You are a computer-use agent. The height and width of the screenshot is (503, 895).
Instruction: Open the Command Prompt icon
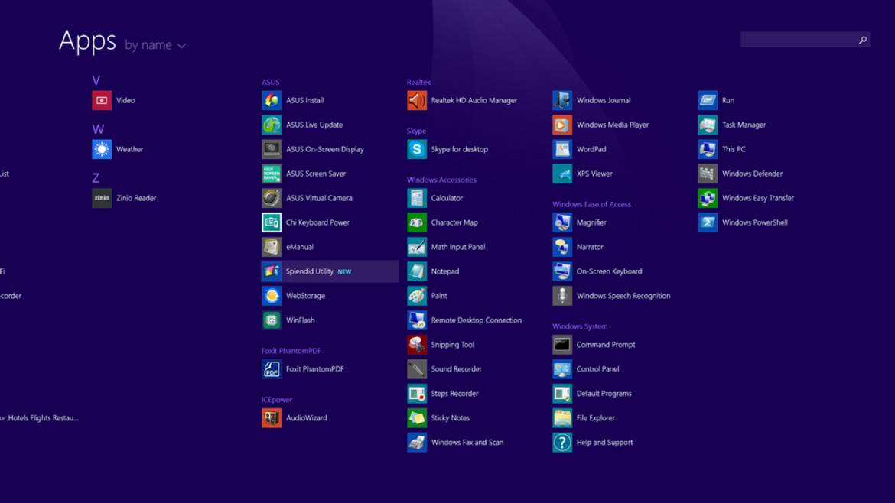tap(562, 345)
